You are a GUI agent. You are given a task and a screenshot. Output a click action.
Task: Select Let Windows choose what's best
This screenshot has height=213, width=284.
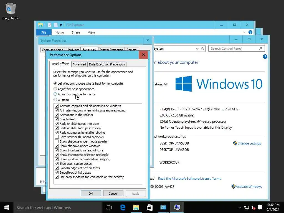[x=89, y=83]
